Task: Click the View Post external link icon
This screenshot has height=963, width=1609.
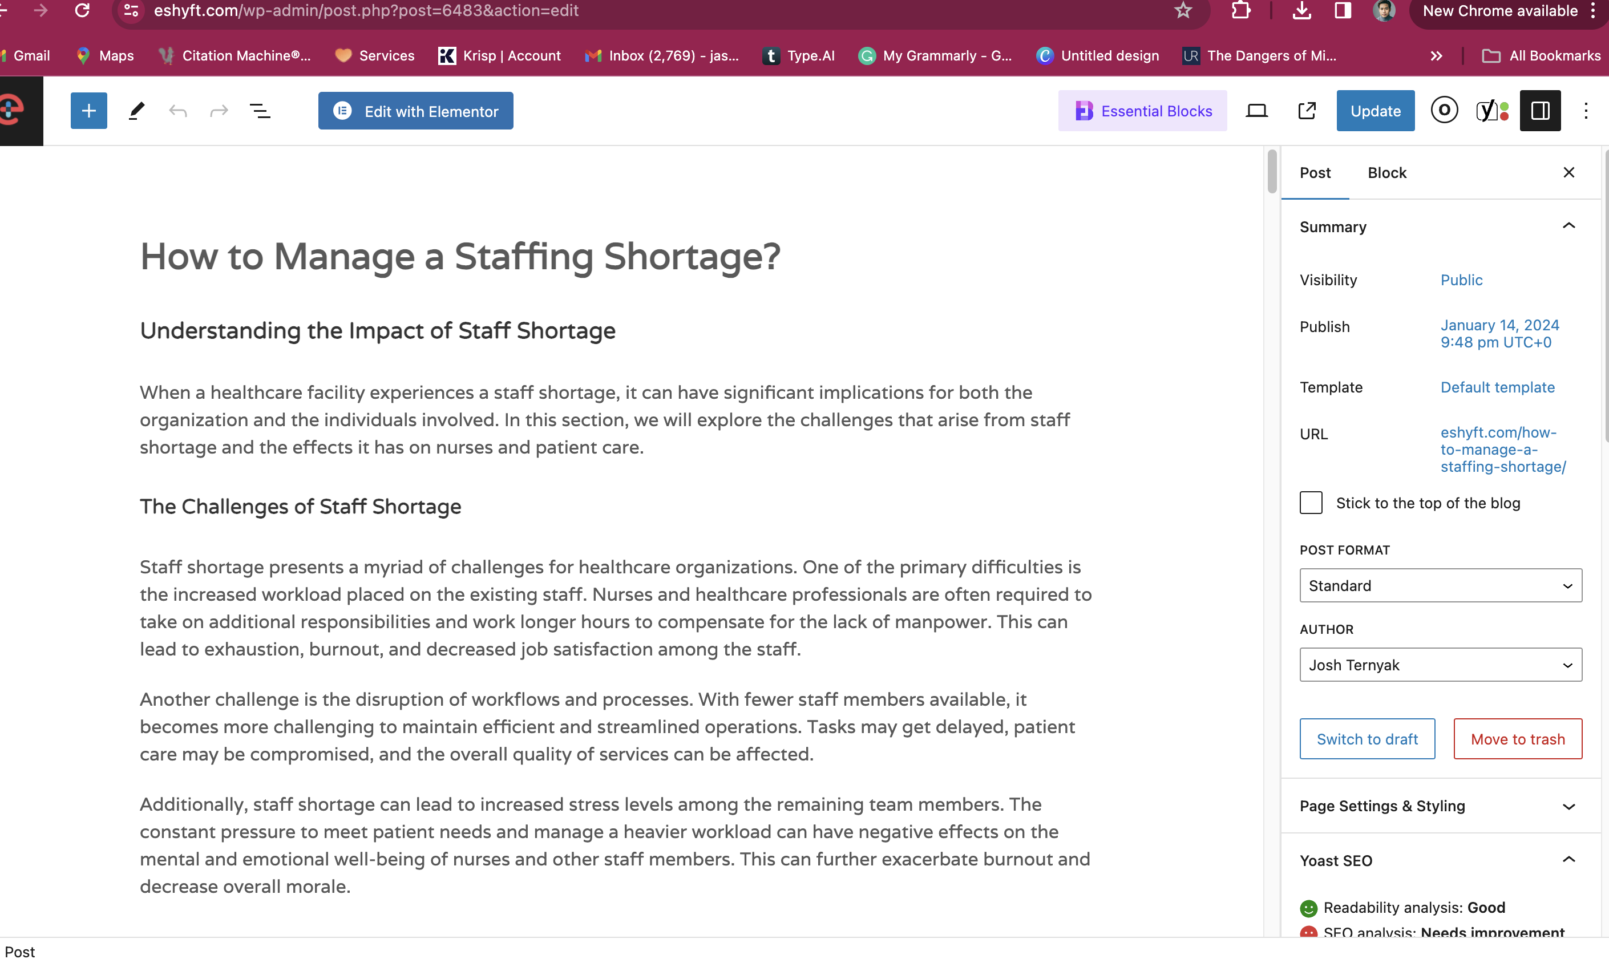Action: (x=1307, y=111)
